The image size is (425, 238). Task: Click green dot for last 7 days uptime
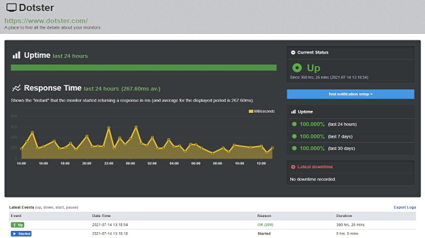click(294, 136)
